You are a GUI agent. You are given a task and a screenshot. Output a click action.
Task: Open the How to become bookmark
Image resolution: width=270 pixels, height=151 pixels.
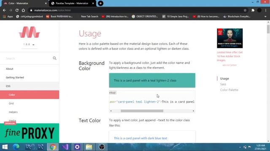point(206,16)
